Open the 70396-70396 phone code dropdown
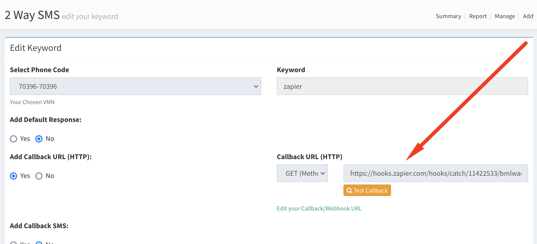Screen dimensions: 537x244 click(x=135, y=86)
